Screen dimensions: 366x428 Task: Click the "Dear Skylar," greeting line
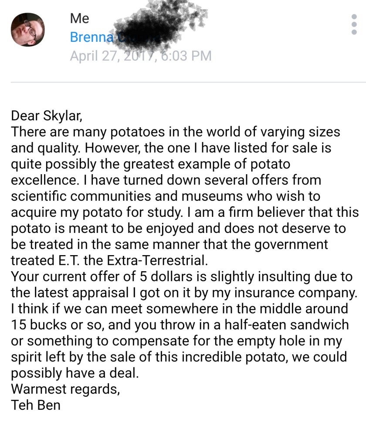[47, 116]
